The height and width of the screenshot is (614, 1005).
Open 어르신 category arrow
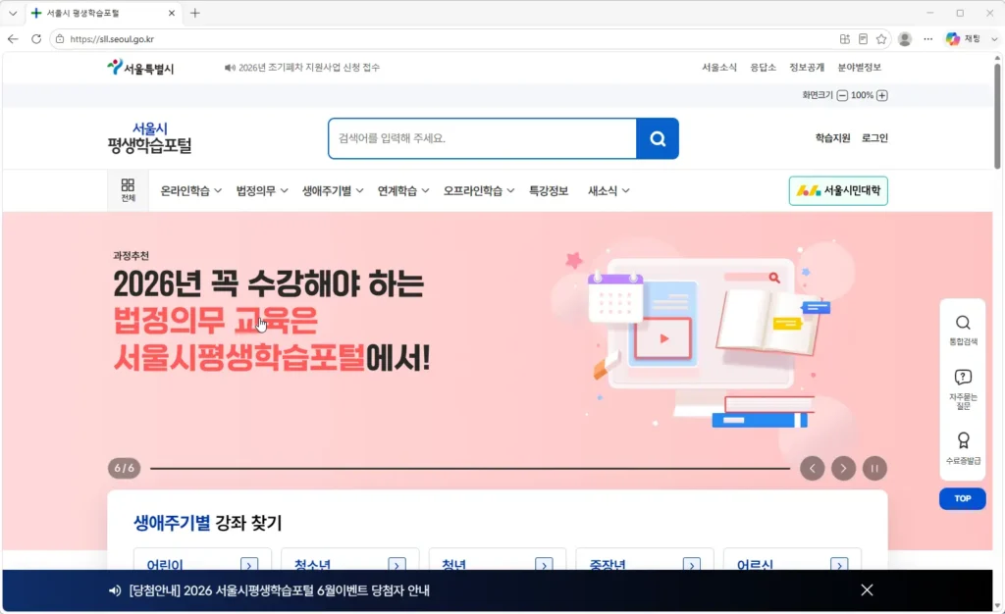tap(839, 565)
